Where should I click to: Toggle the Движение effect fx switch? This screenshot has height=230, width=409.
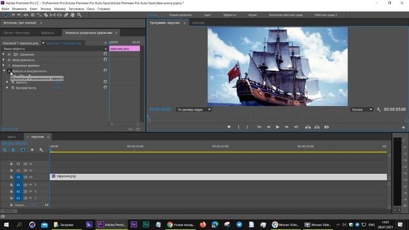point(9,54)
